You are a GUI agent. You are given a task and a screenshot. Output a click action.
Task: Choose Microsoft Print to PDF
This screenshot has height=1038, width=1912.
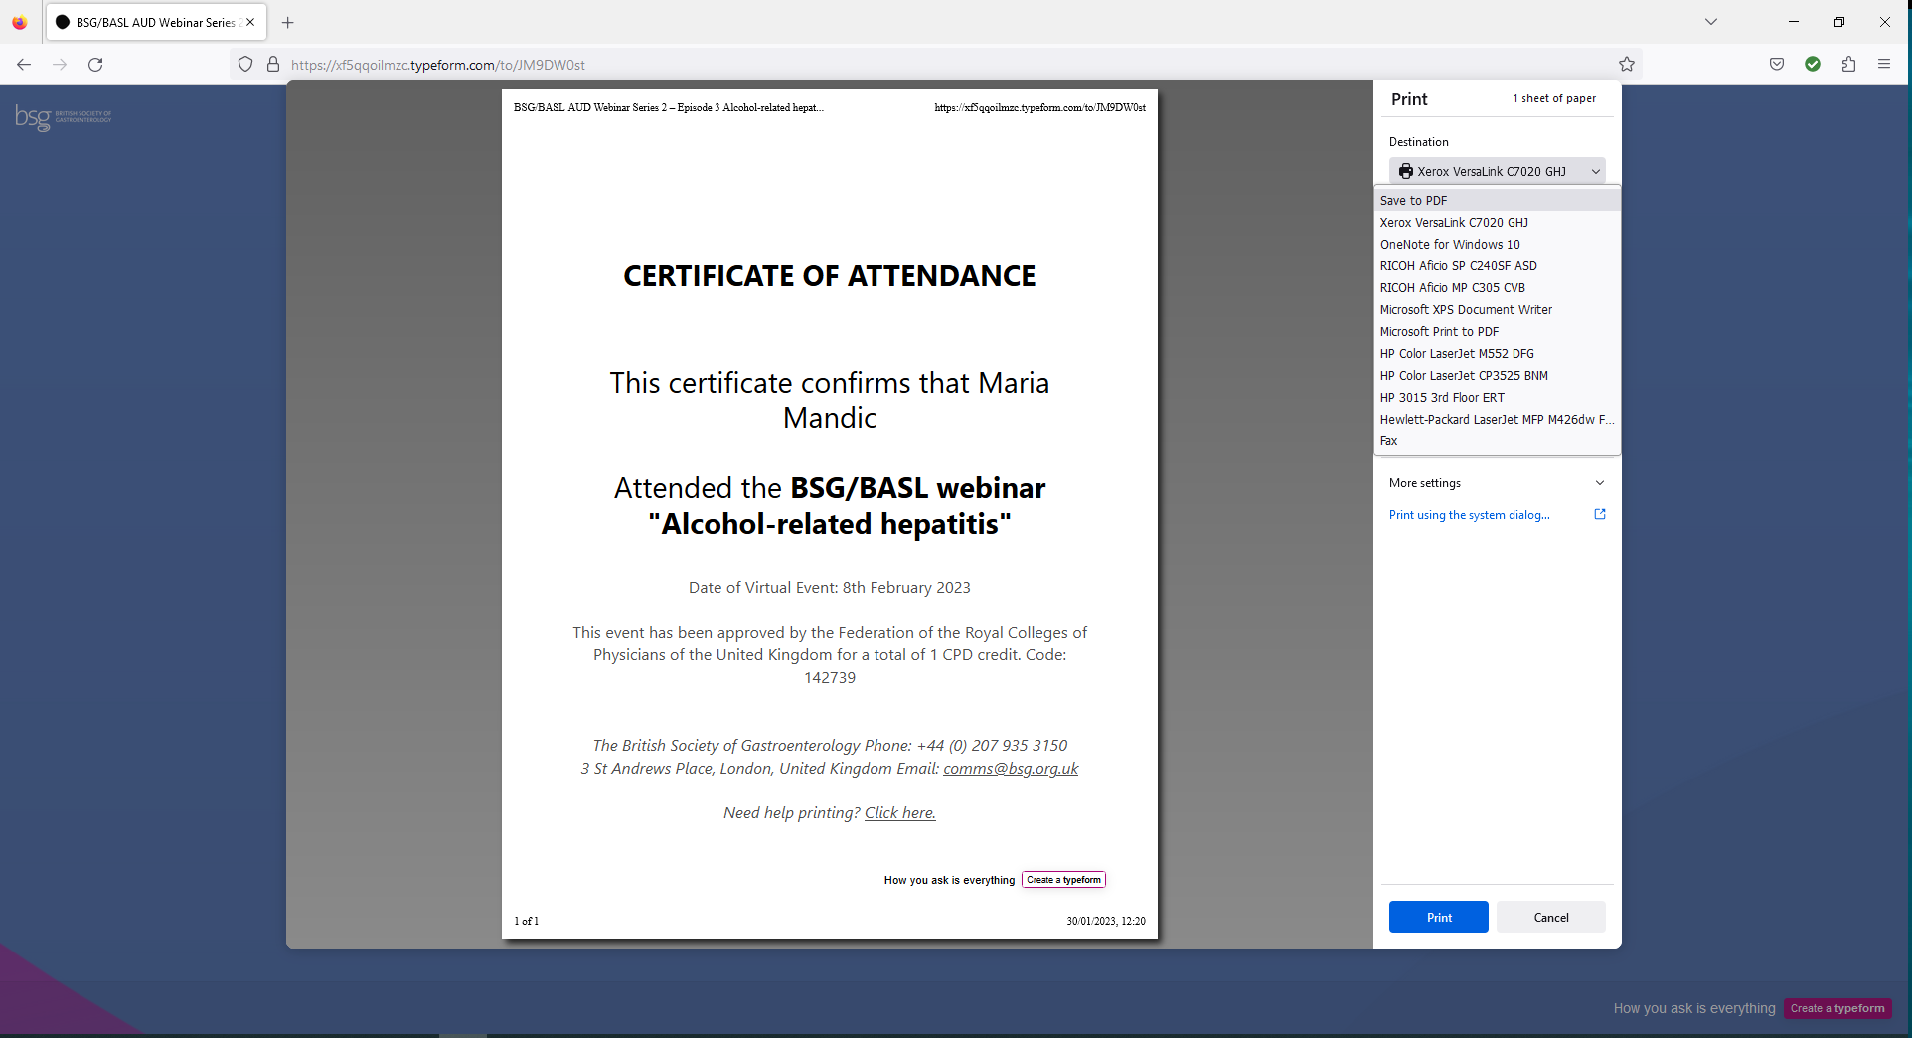pyautogui.click(x=1497, y=331)
